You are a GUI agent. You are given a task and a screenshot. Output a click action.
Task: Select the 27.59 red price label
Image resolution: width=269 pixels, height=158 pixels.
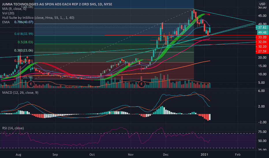click(x=262, y=51)
